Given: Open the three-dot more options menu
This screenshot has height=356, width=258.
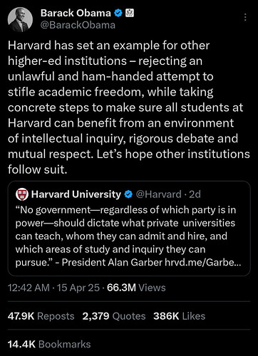Looking at the screenshot, I should pos(245,17).
